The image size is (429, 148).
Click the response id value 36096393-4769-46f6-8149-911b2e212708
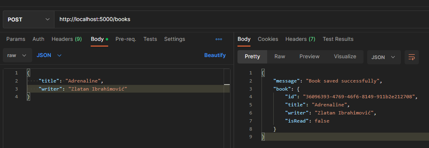click(x=359, y=97)
